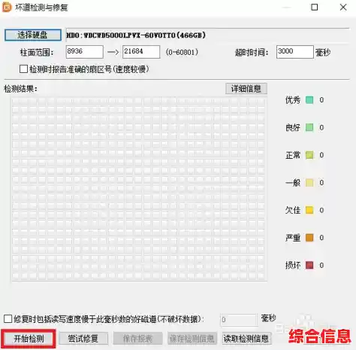Viewport: 356px width, 350px height.
Task: Open 详细信息 details button
Action: click(246, 89)
